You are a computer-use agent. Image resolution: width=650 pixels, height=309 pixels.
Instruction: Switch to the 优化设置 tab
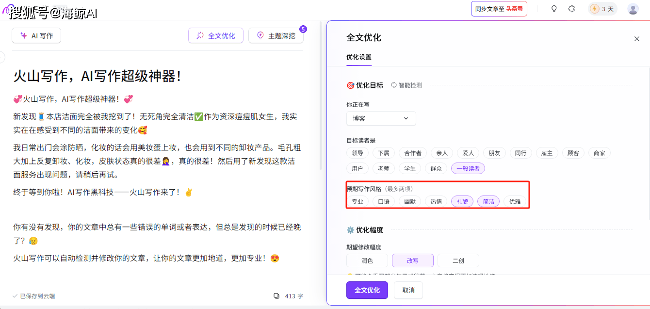[x=359, y=57]
